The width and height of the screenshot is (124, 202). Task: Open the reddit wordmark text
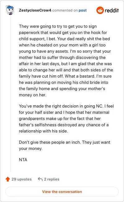(x=112, y=10)
